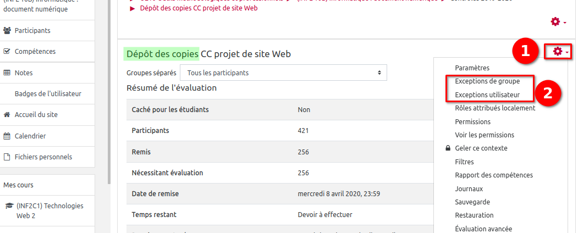The height and width of the screenshot is (233, 578).
Task: Select Rôles attribués localement menu entry
Action: point(495,108)
